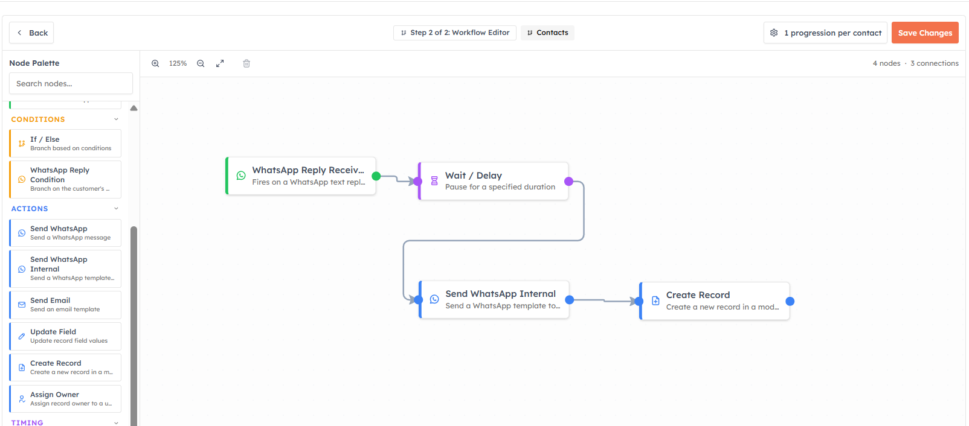Click the palette scroll-up arrow
This screenshot has width=969, height=426.
(134, 108)
